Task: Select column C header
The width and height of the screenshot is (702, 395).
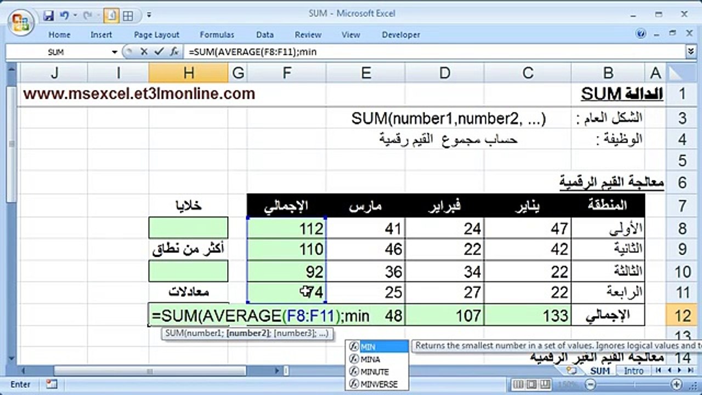Action: pyautogui.click(x=528, y=74)
